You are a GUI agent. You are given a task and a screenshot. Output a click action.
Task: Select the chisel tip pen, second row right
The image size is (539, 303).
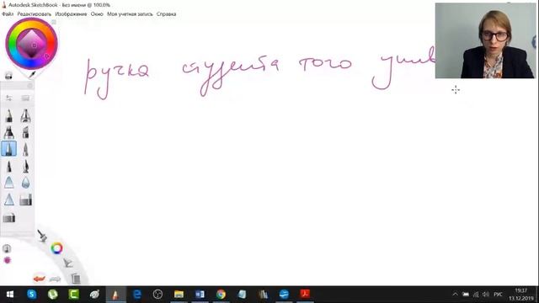pos(25,133)
